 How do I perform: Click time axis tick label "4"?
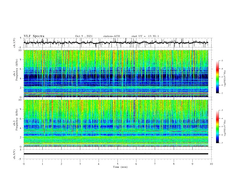click(x=99, y=164)
